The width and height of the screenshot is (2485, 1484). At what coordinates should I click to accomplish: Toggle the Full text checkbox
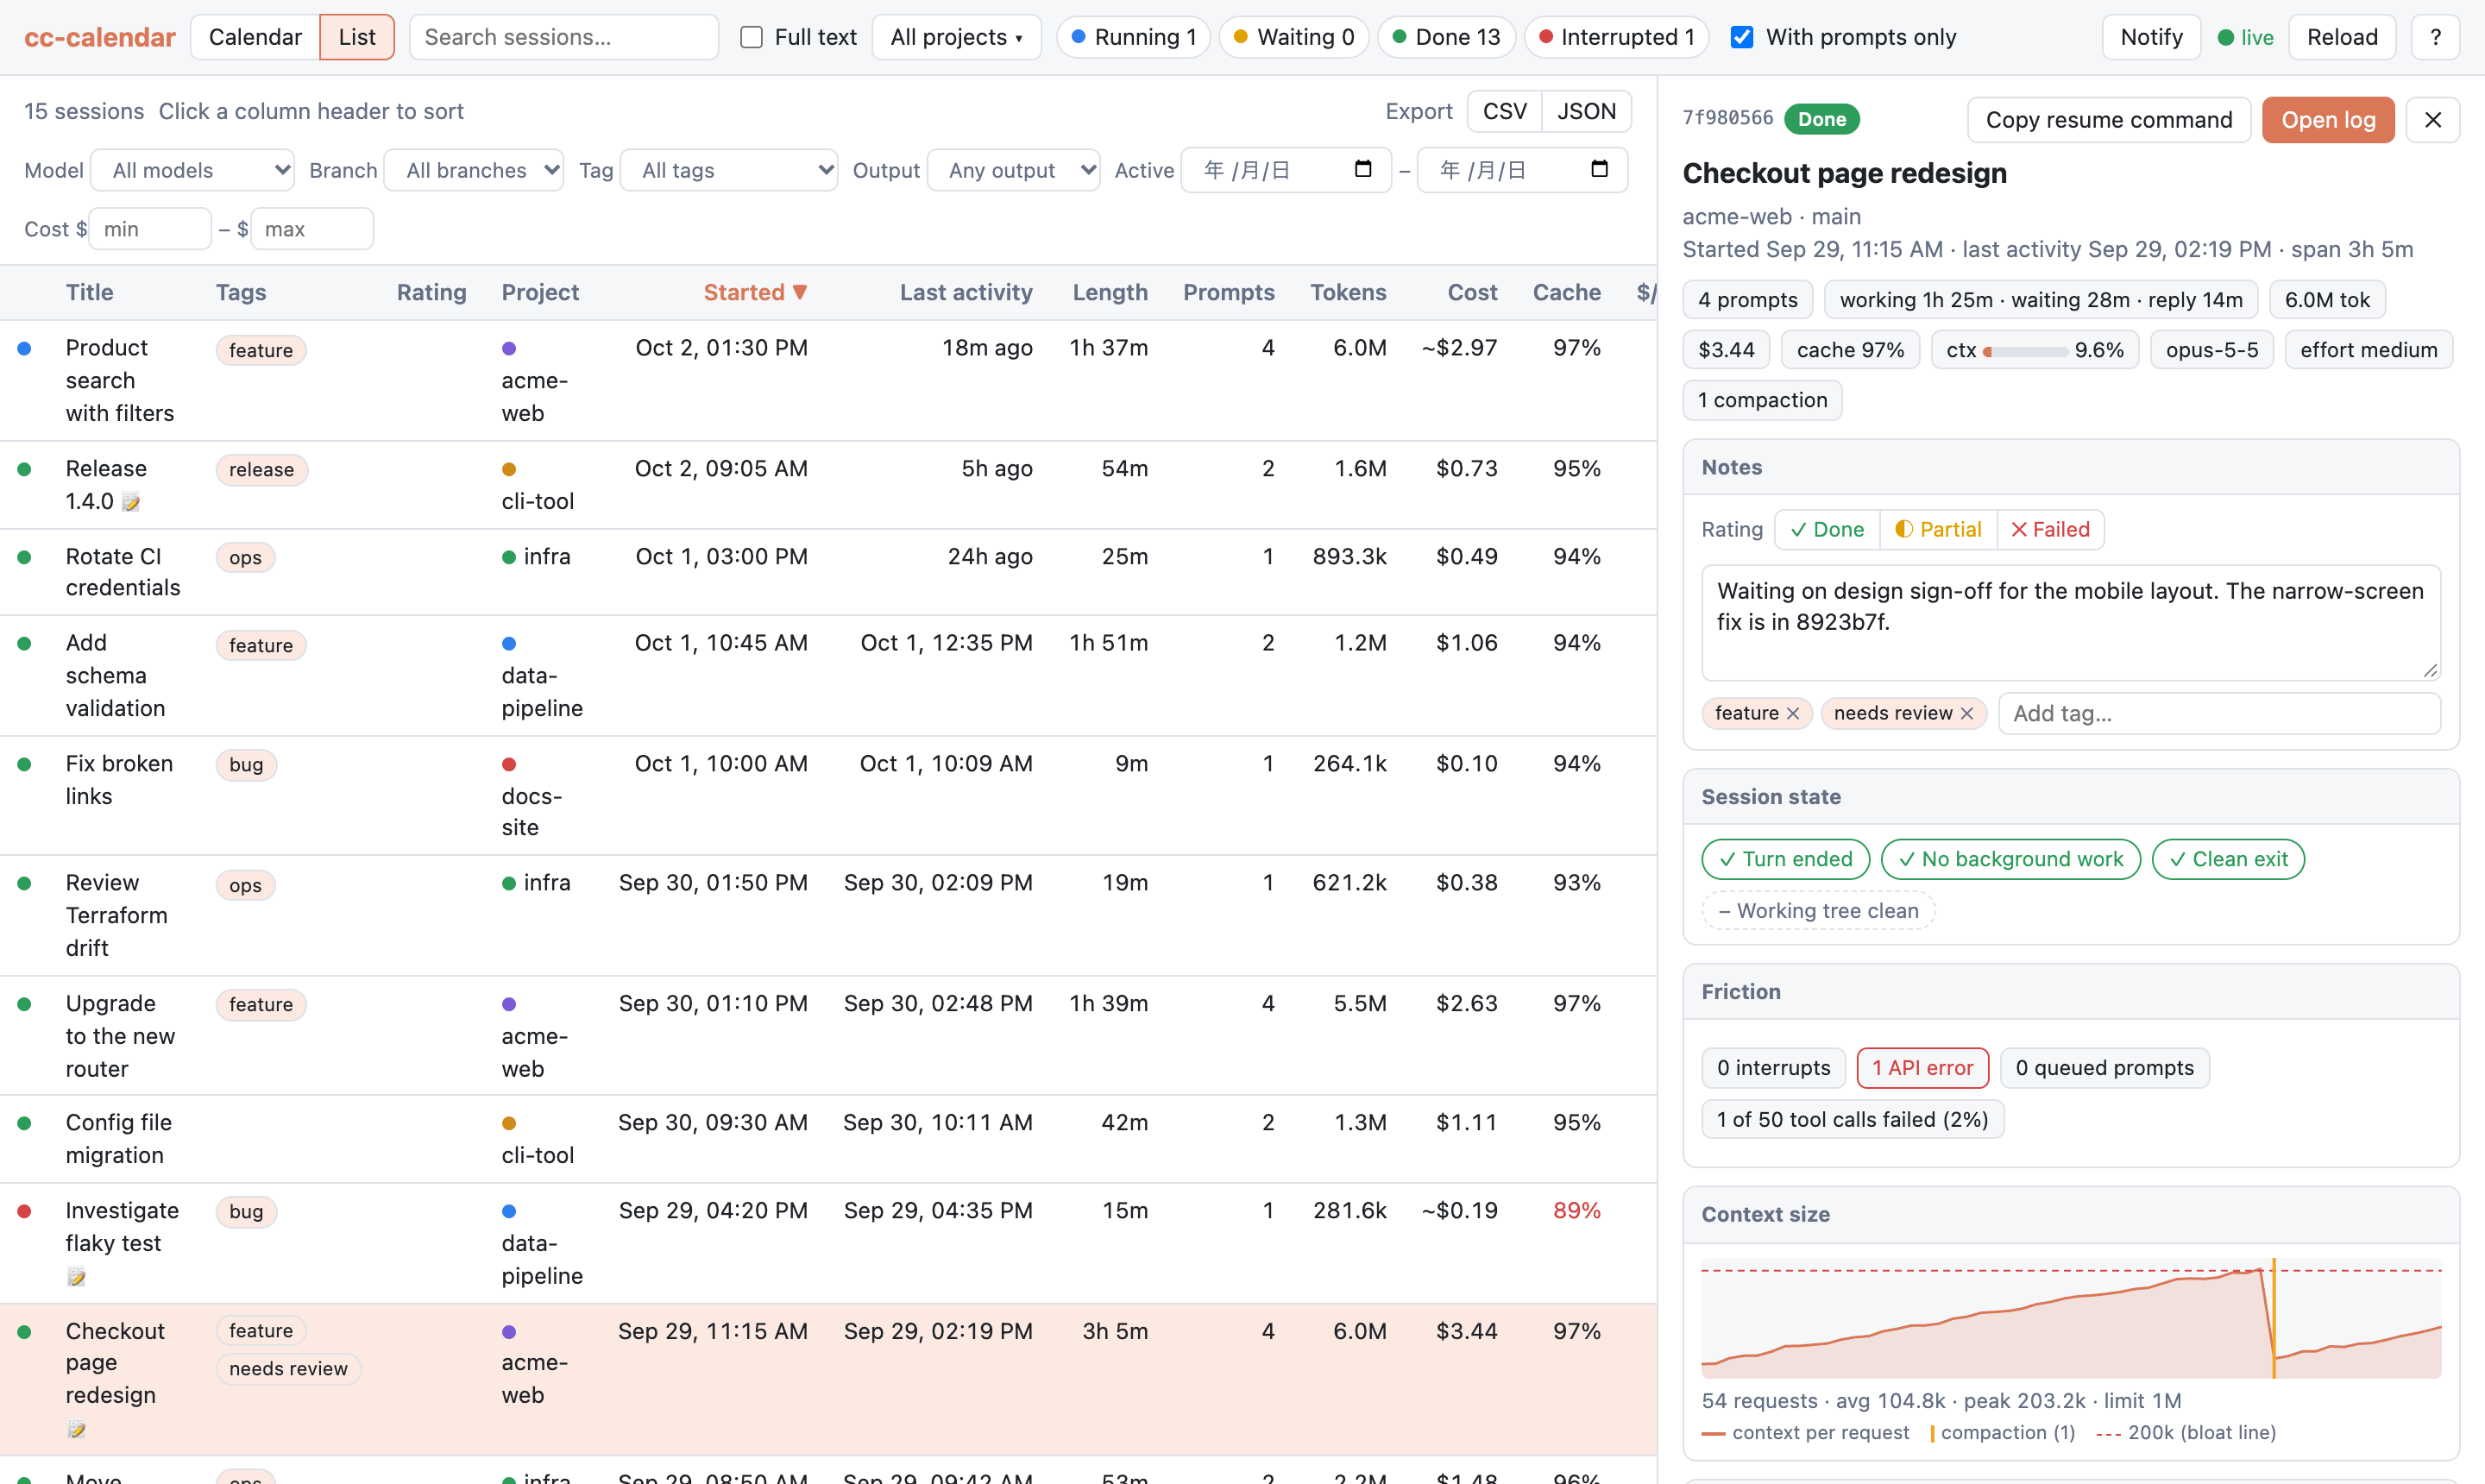point(751,37)
